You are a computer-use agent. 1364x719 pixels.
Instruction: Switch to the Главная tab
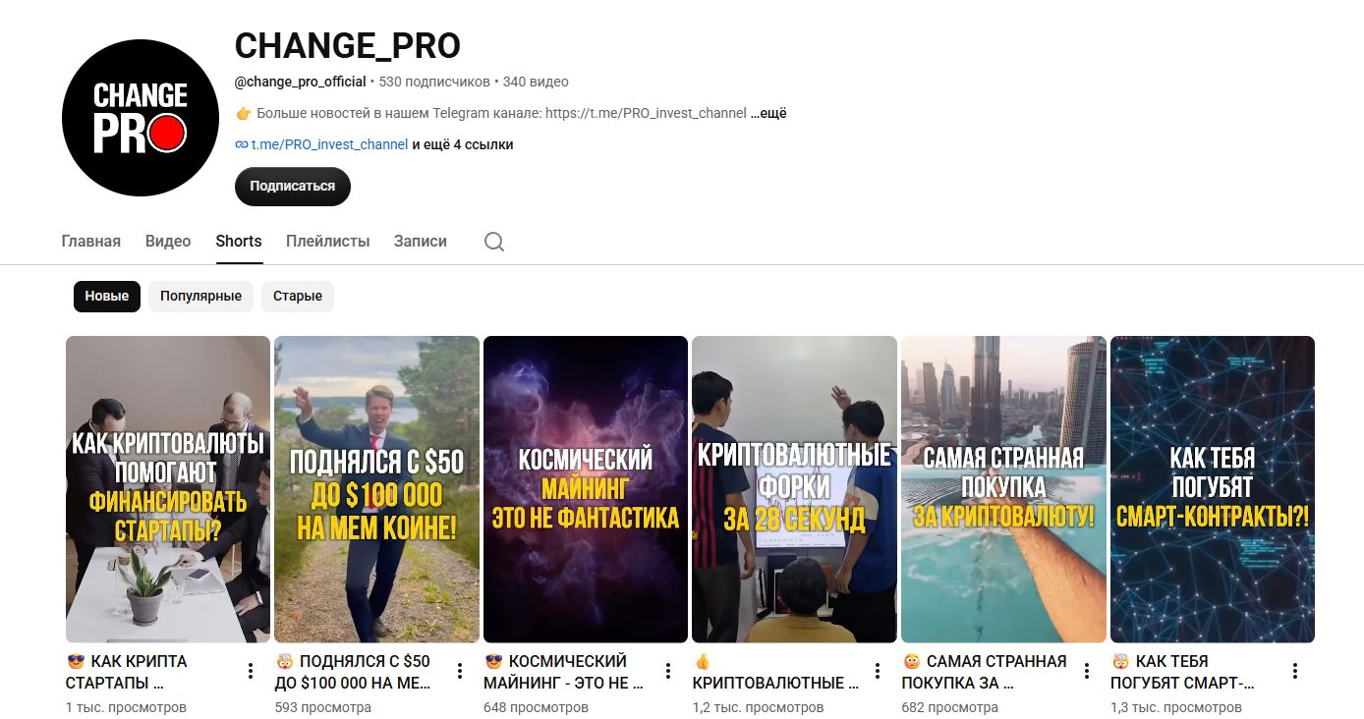[x=91, y=242]
